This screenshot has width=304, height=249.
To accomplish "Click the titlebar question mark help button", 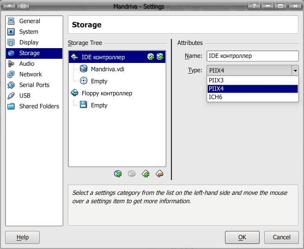I will point(254,6).
